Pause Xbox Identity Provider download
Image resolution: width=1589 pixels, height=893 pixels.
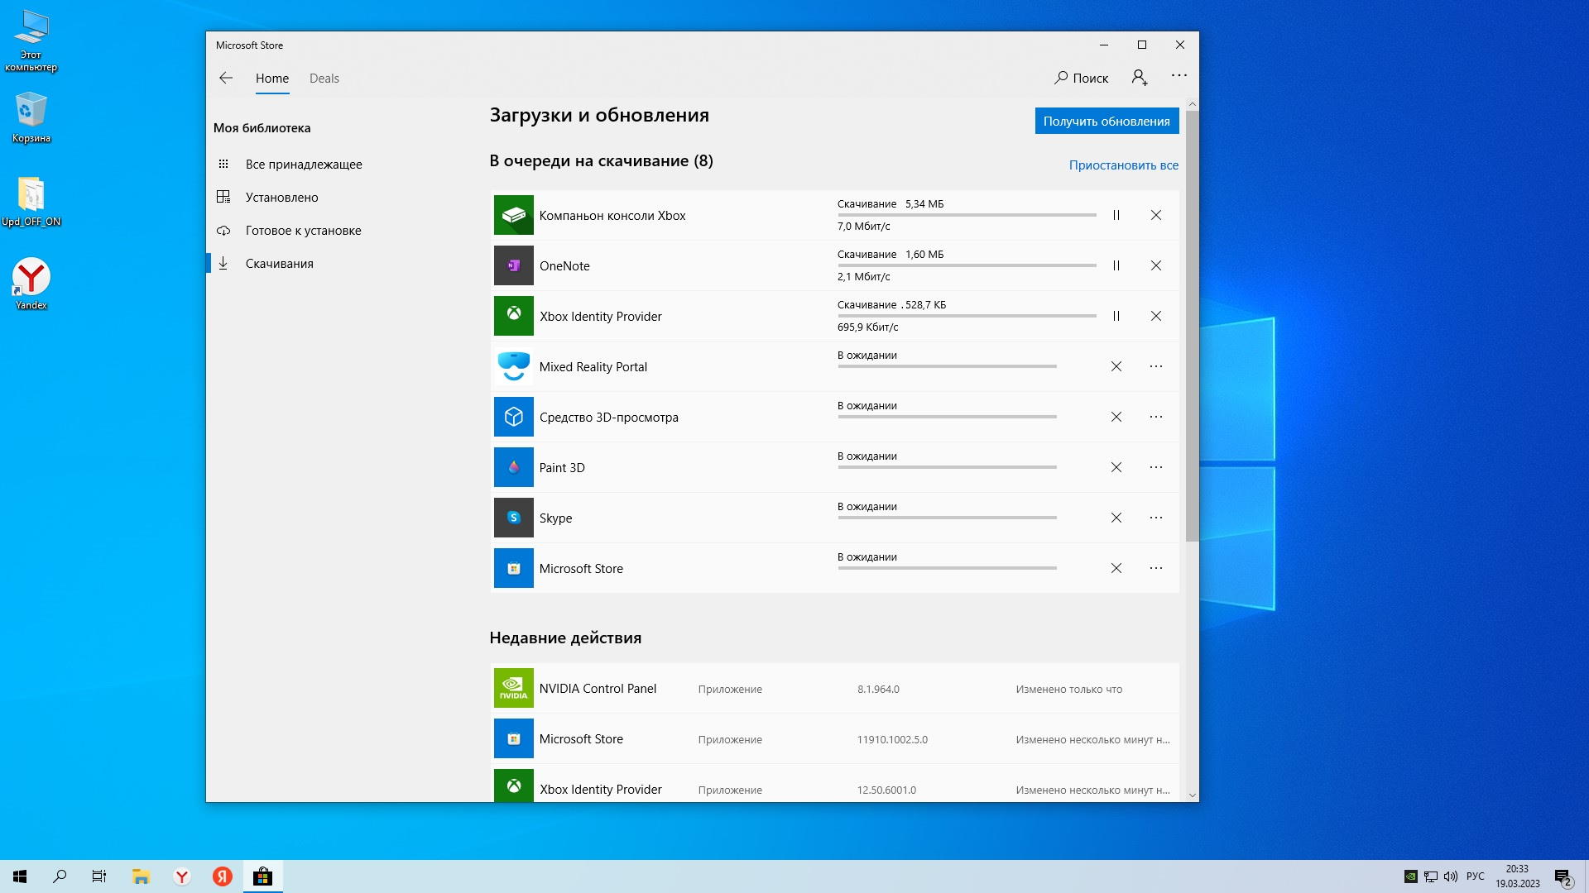[1116, 316]
